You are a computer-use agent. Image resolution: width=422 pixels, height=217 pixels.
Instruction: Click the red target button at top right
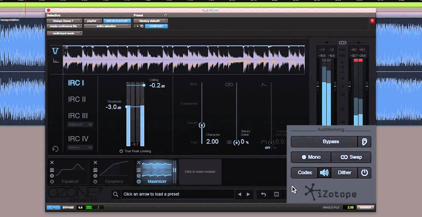tap(372, 21)
